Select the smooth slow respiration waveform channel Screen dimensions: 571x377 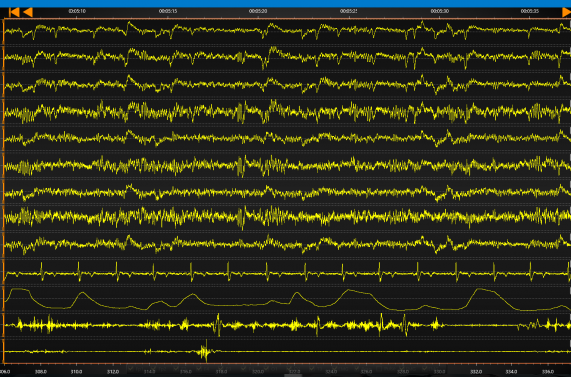(x=287, y=299)
